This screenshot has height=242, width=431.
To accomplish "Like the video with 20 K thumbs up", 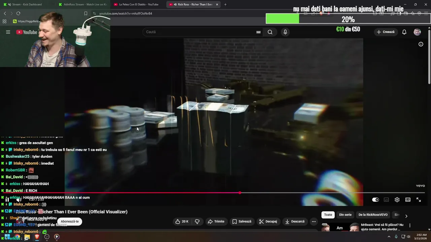I will coord(181,221).
